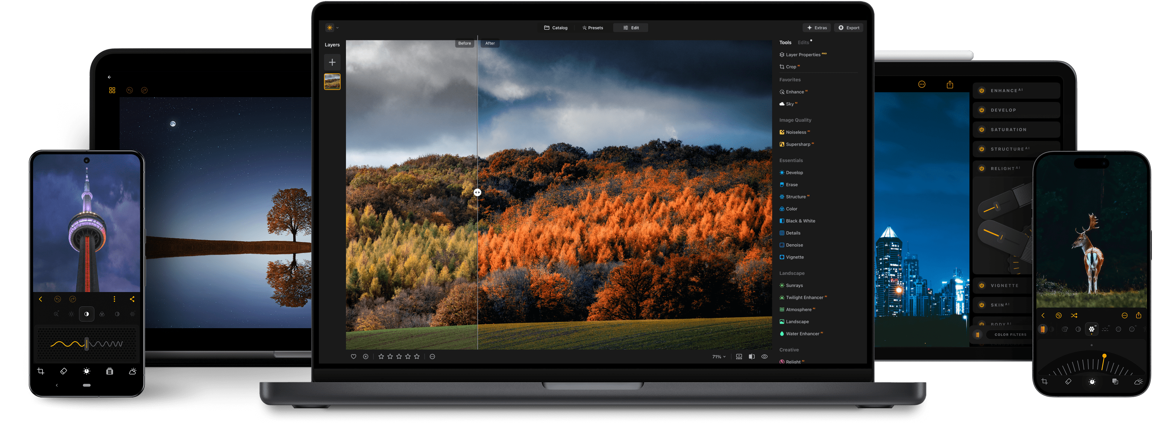
Task: Select the landscape layer thumbnail
Action: pyautogui.click(x=332, y=82)
